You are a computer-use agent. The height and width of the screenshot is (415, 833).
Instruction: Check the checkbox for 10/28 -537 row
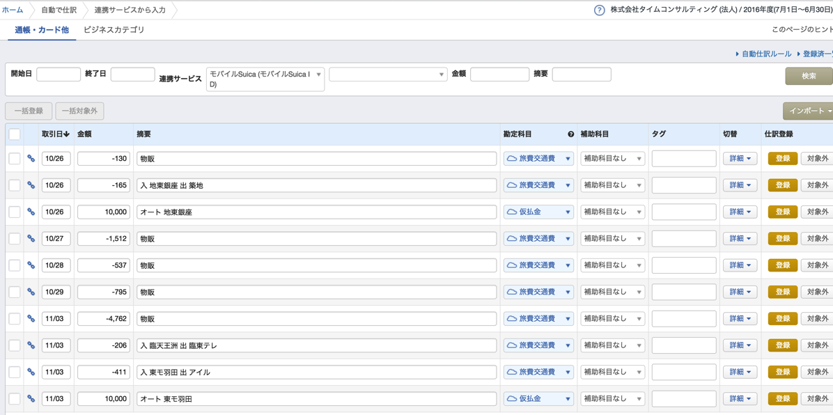(x=15, y=265)
